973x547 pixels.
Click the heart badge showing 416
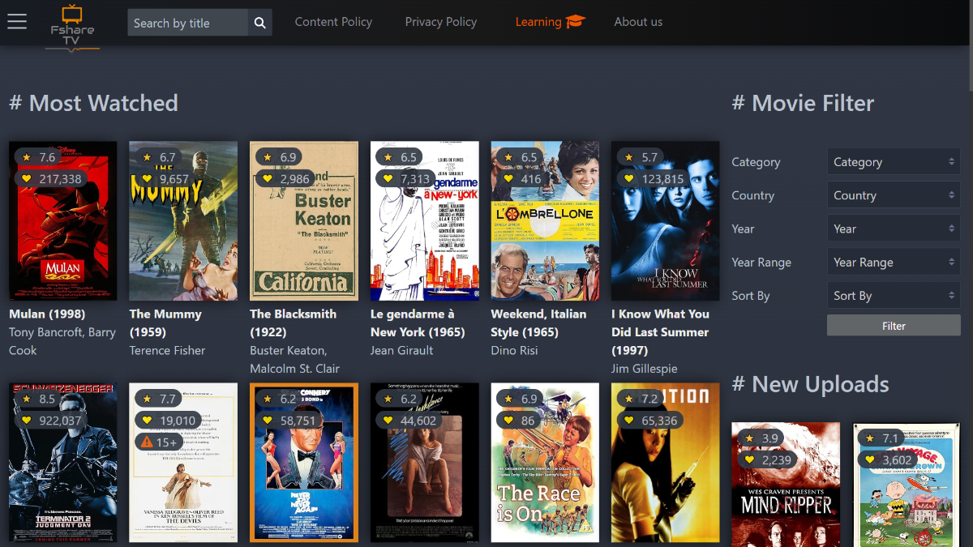point(521,179)
